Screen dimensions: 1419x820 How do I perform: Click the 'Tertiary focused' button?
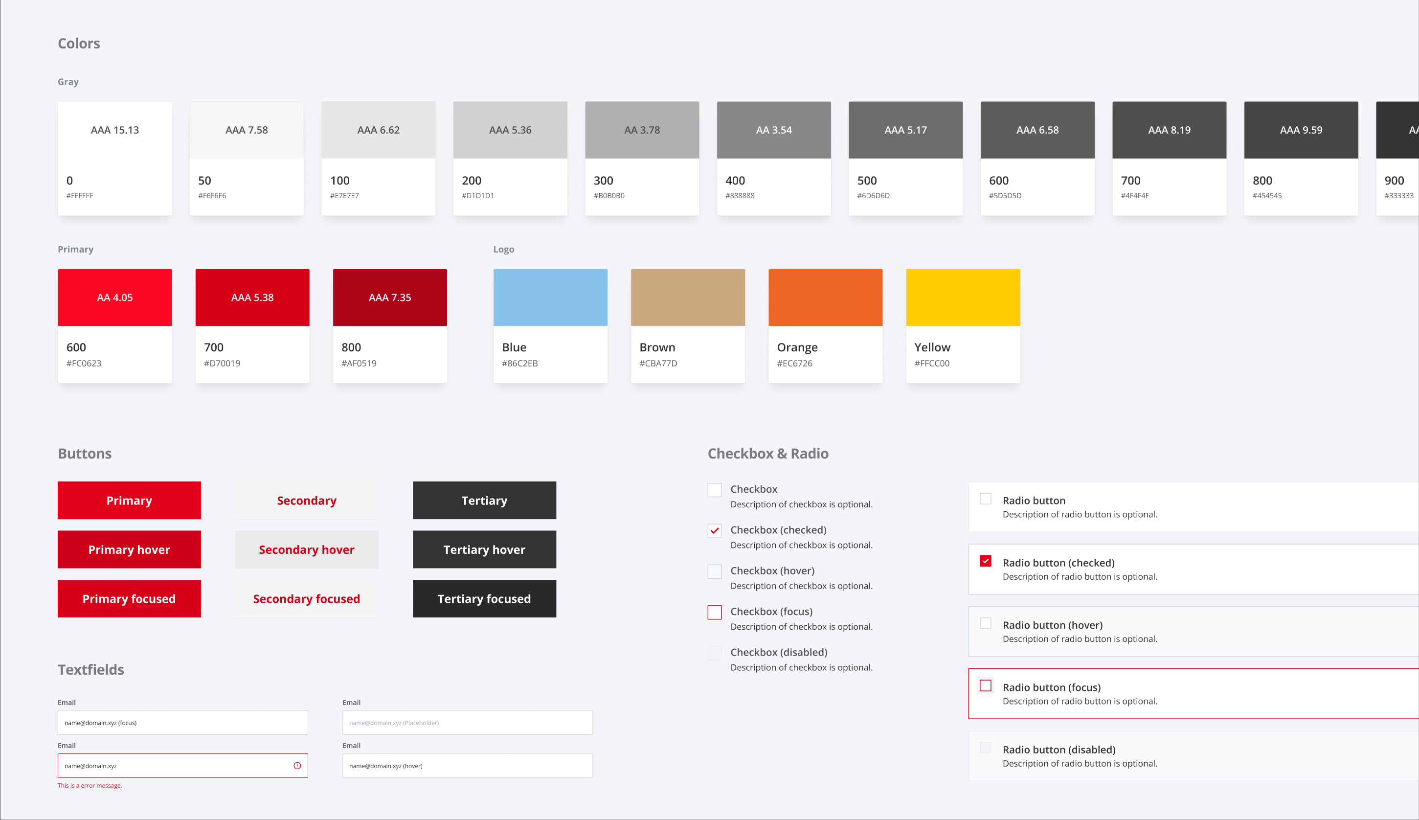coord(484,599)
